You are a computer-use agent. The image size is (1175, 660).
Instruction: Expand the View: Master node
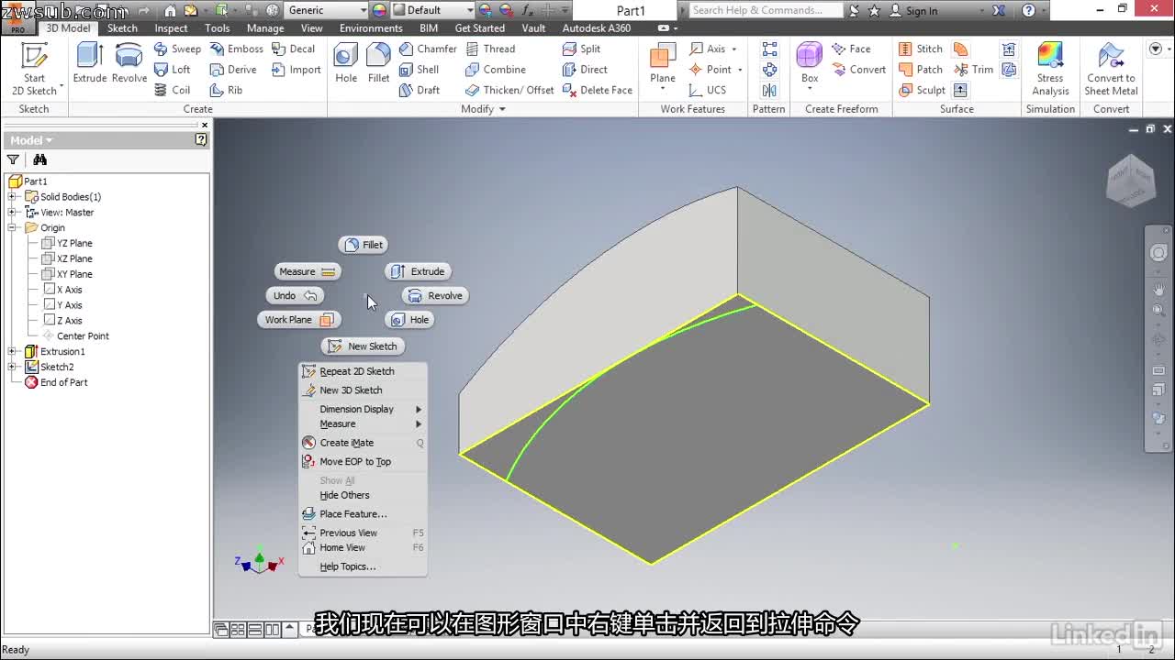coord(13,213)
